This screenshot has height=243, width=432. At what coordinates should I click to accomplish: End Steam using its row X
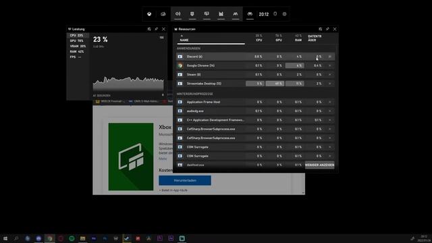click(330, 74)
